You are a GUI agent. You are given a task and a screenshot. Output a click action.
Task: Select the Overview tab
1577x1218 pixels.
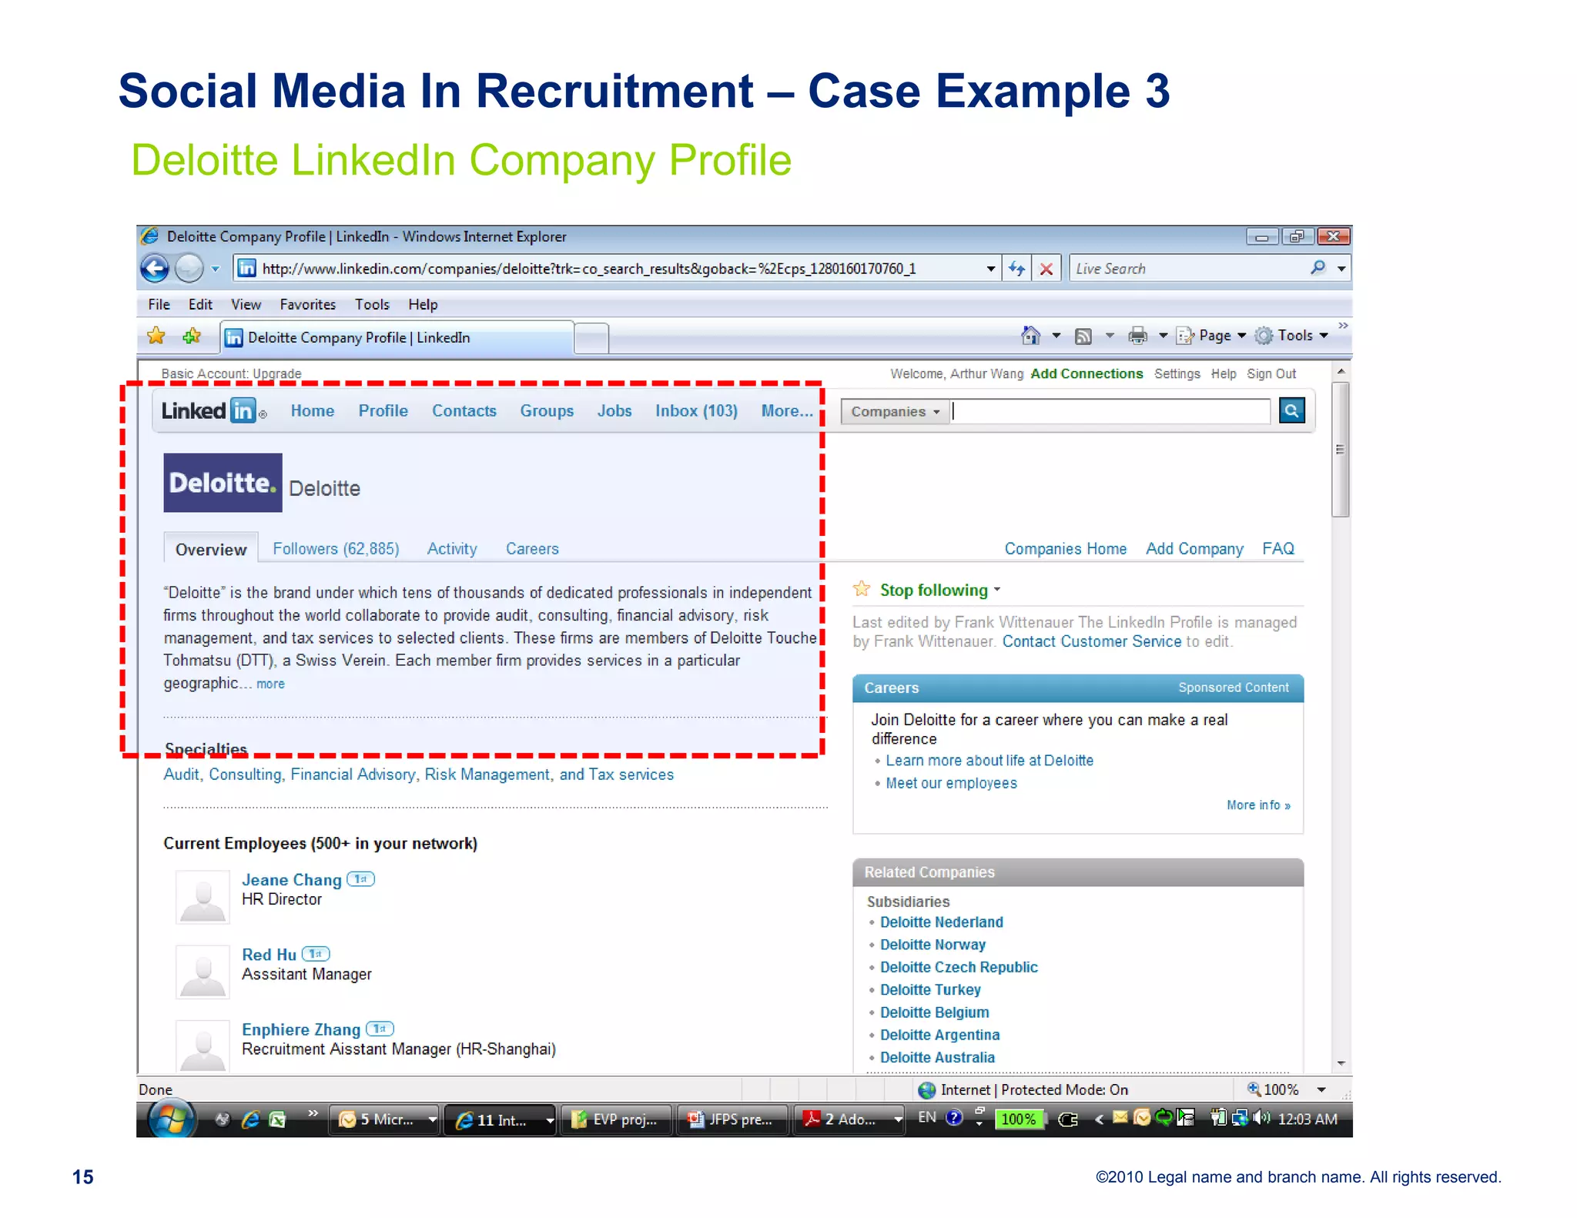[x=211, y=549]
